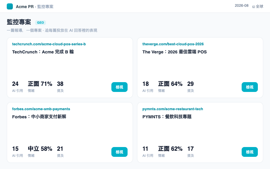Open the 全球 region selector
Image resolution: width=270 pixels, height=169 pixels.
(258, 6)
